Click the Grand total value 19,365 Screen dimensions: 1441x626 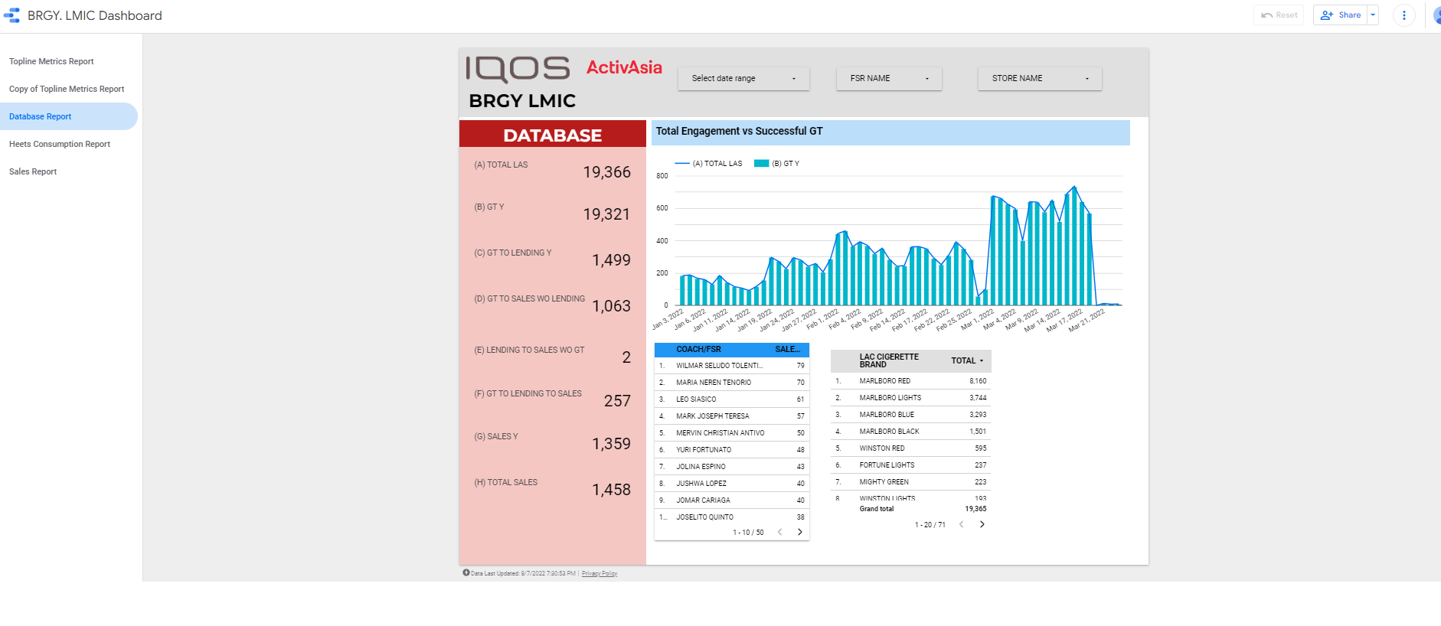(x=975, y=509)
